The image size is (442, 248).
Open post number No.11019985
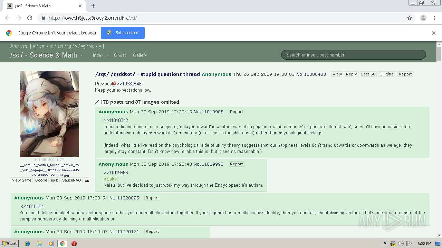209,112
